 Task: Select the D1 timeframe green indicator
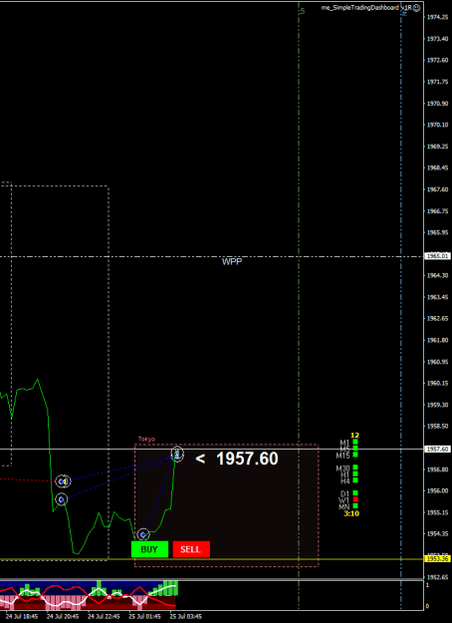355,493
